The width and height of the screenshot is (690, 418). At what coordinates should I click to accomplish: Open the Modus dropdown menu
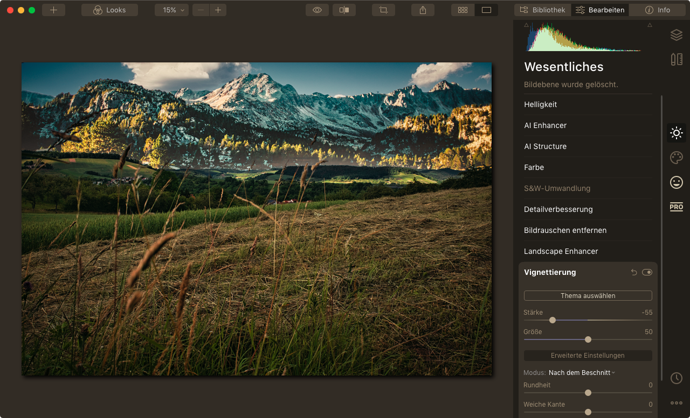point(582,373)
